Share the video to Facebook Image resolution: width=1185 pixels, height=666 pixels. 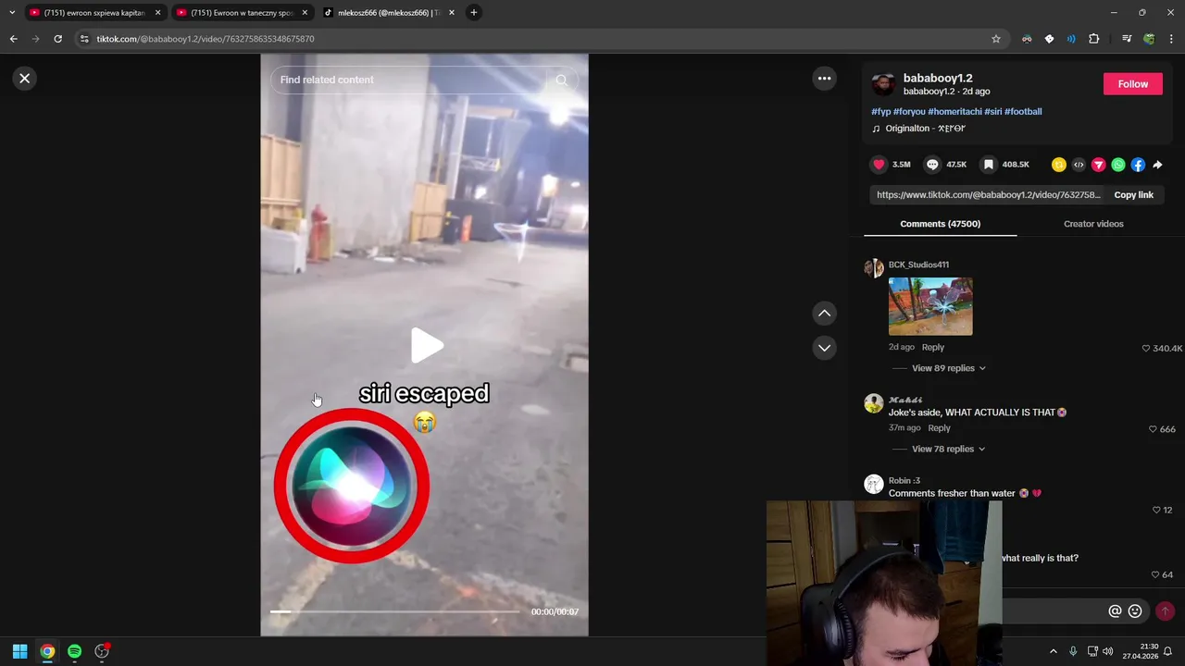tap(1138, 165)
